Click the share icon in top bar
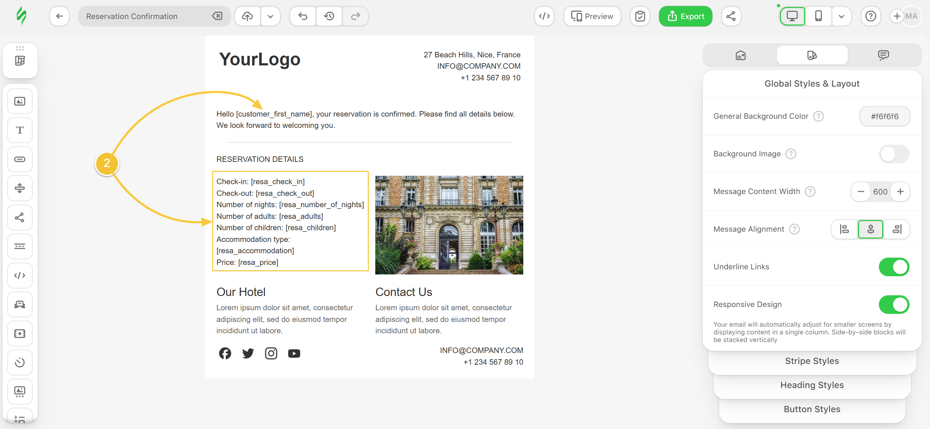Image resolution: width=930 pixels, height=429 pixels. click(731, 16)
